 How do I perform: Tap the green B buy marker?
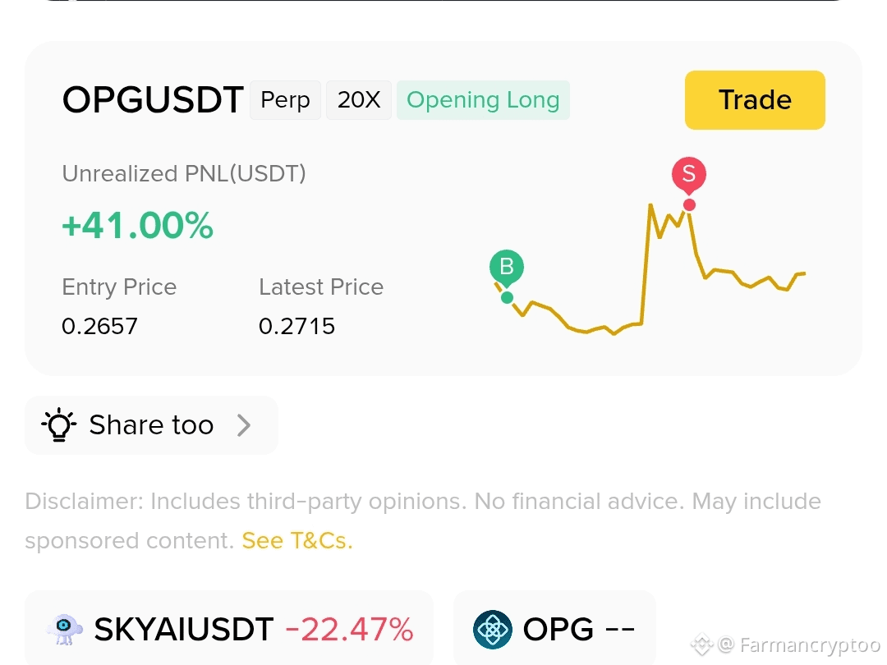(506, 268)
